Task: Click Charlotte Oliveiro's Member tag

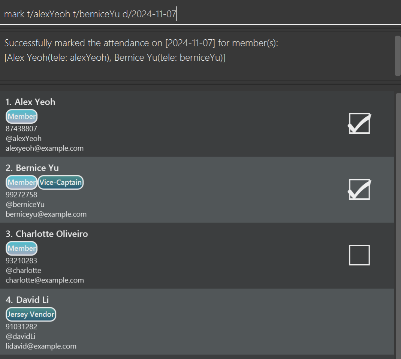Action: 22,248
